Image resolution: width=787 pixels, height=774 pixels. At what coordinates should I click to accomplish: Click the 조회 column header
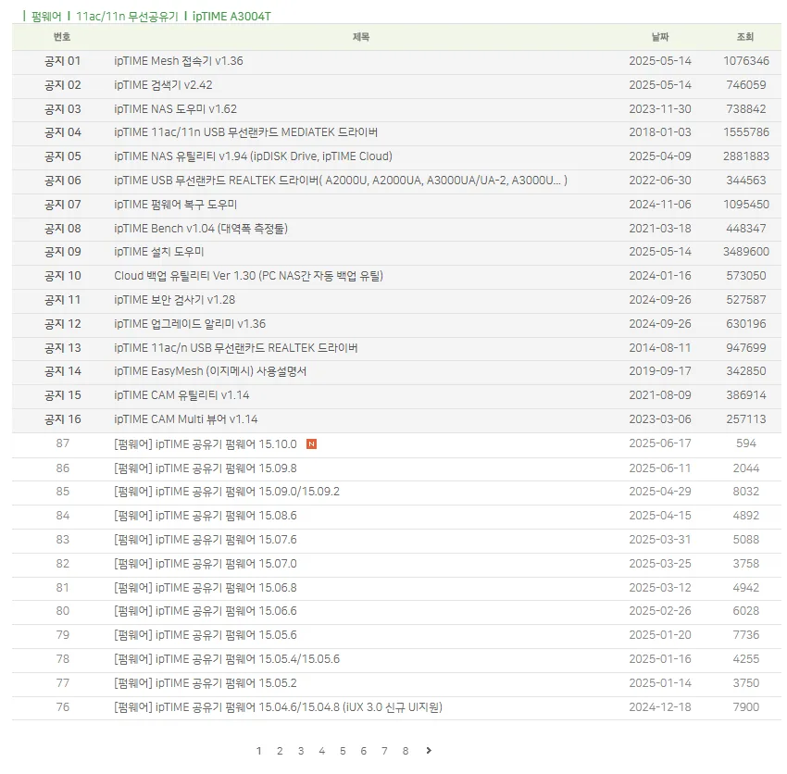pos(745,37)
